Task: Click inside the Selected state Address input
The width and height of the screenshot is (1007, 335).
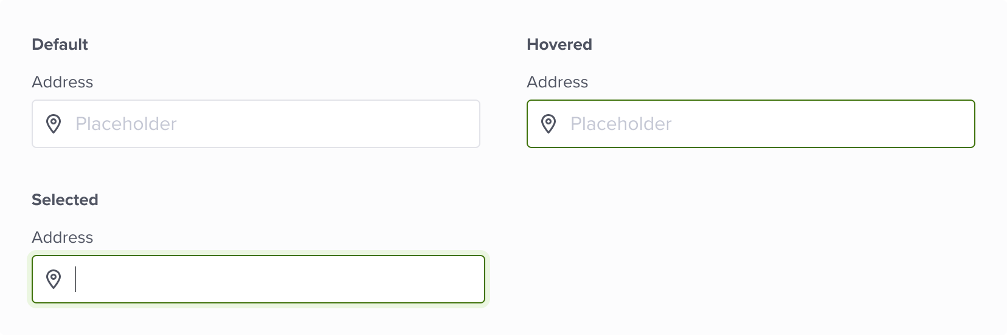Action: (x=258, y=279)
